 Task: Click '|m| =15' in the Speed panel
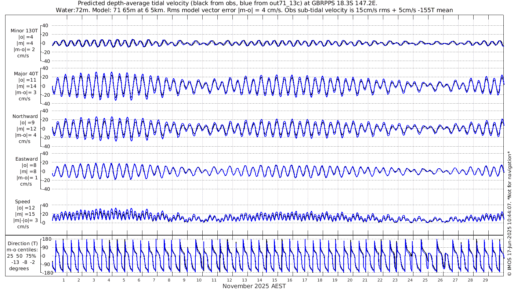(x=25, y=214)
